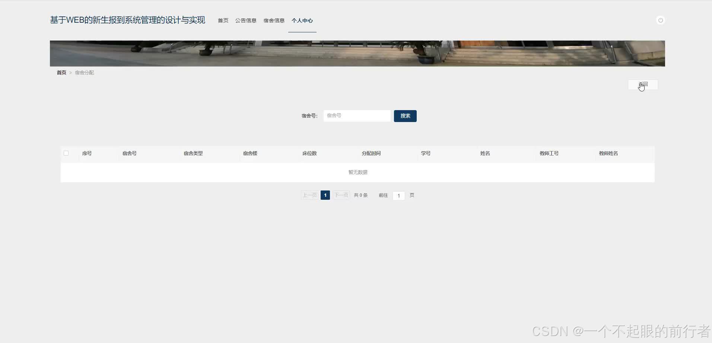Click the 首页 breadcrumb link

pos(61,73)
